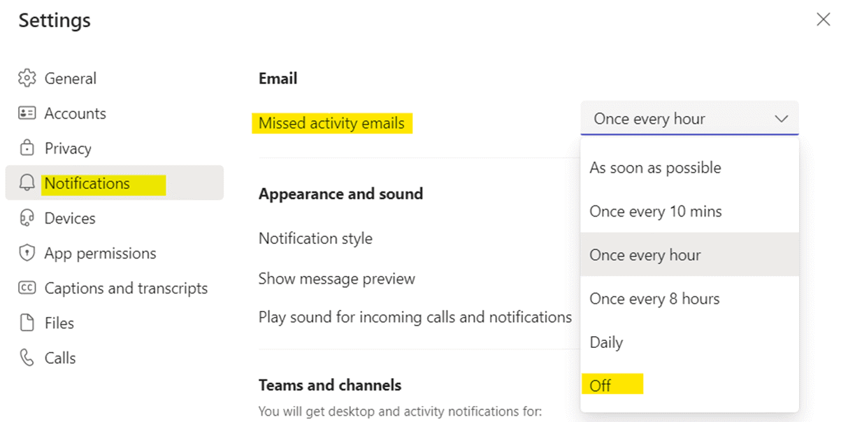Click the 'Show message preview' label
841x422 pixels.
click(337, 279)
